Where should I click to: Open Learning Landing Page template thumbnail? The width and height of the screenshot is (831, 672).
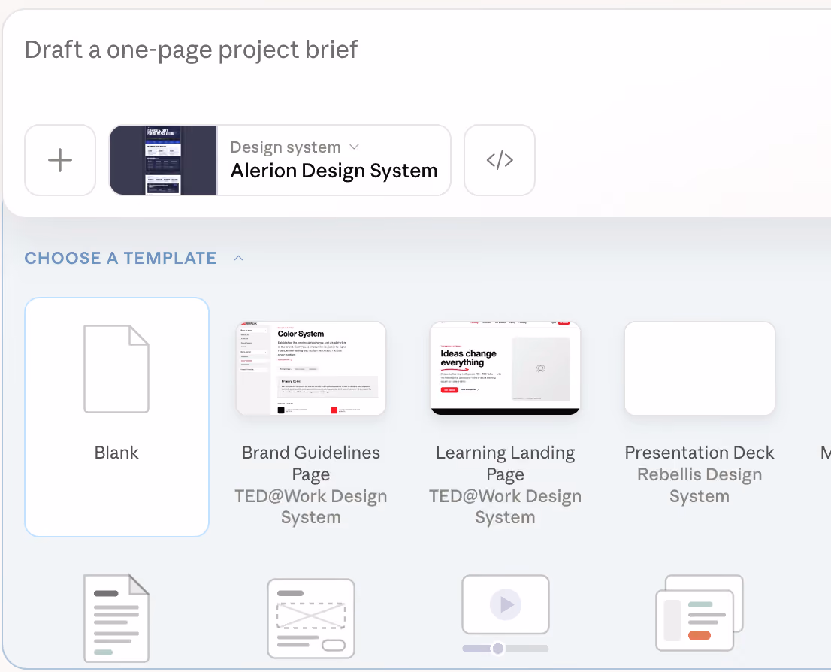[505, 368]
